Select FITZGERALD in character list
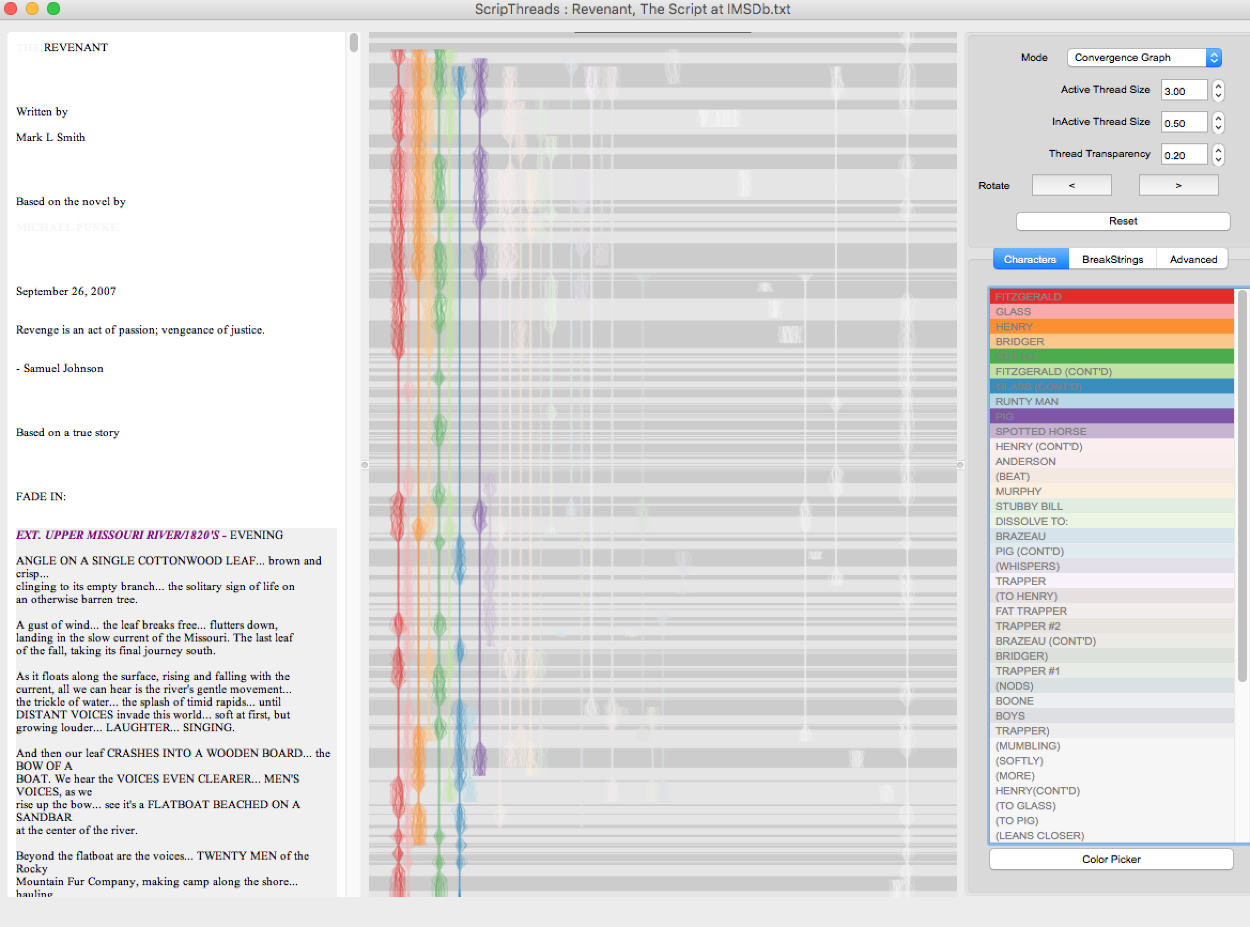This screenshot has width=1250, height=927. (x=1112, y=296)
